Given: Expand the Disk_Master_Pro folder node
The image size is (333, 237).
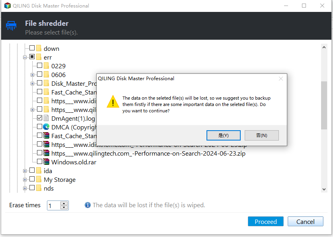Looking at the screenshot, I should click(32, 83).
